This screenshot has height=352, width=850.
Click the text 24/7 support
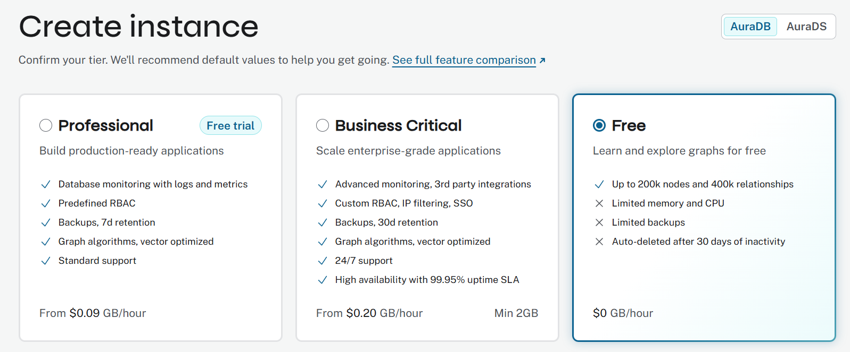[x=364, y=261]
